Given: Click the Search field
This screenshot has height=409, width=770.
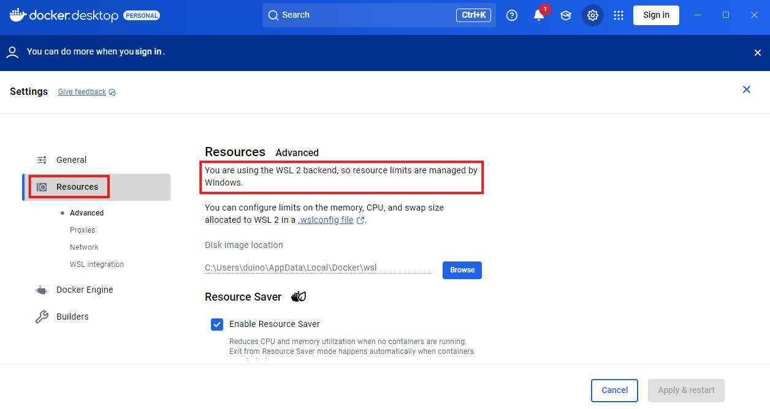Looking at the screenshot, I should 379,15.
